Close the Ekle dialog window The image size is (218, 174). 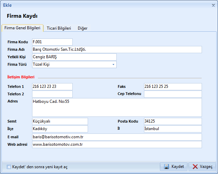tap(213, 5)
